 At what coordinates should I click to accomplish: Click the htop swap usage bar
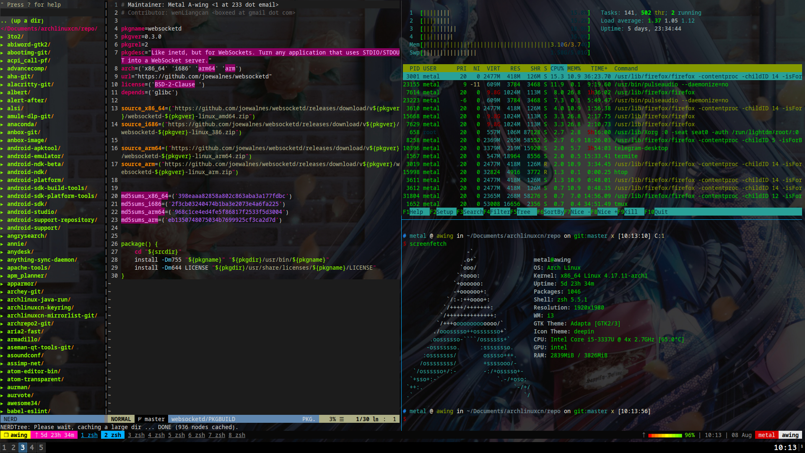(500, 53)
